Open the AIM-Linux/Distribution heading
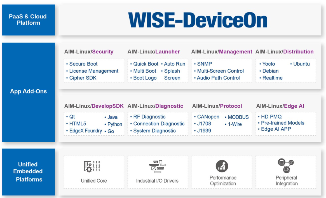Screen dimensions: 326x198 [x=284, y=52]
